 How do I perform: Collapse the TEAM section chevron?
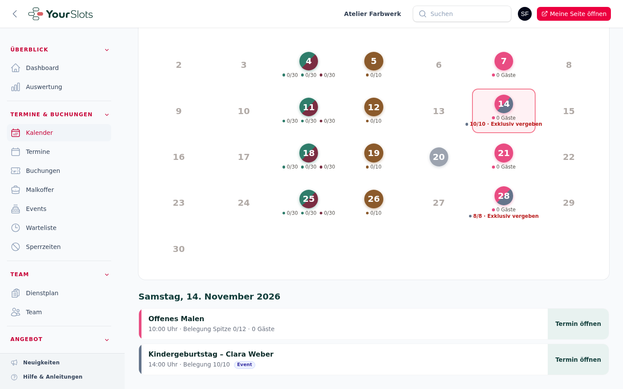click(x=107, y=274)
